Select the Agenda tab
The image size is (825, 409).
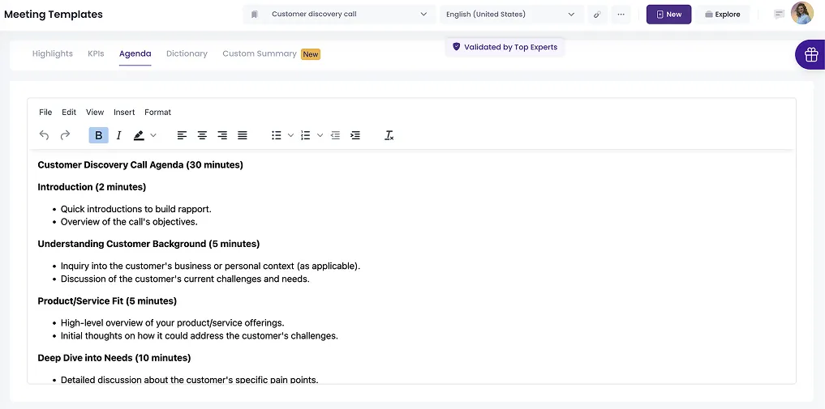point(135,53)
